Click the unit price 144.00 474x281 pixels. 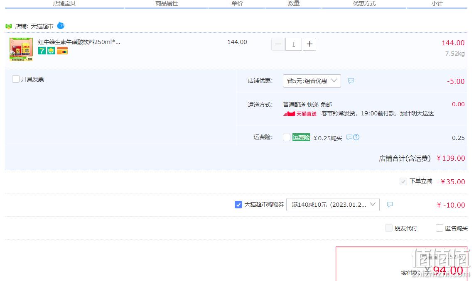pos(237,42)
